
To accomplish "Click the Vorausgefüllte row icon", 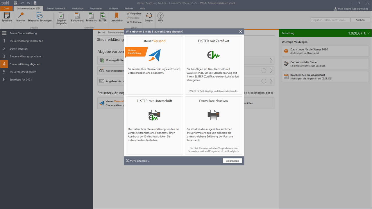I will click(x=102, y=60).
